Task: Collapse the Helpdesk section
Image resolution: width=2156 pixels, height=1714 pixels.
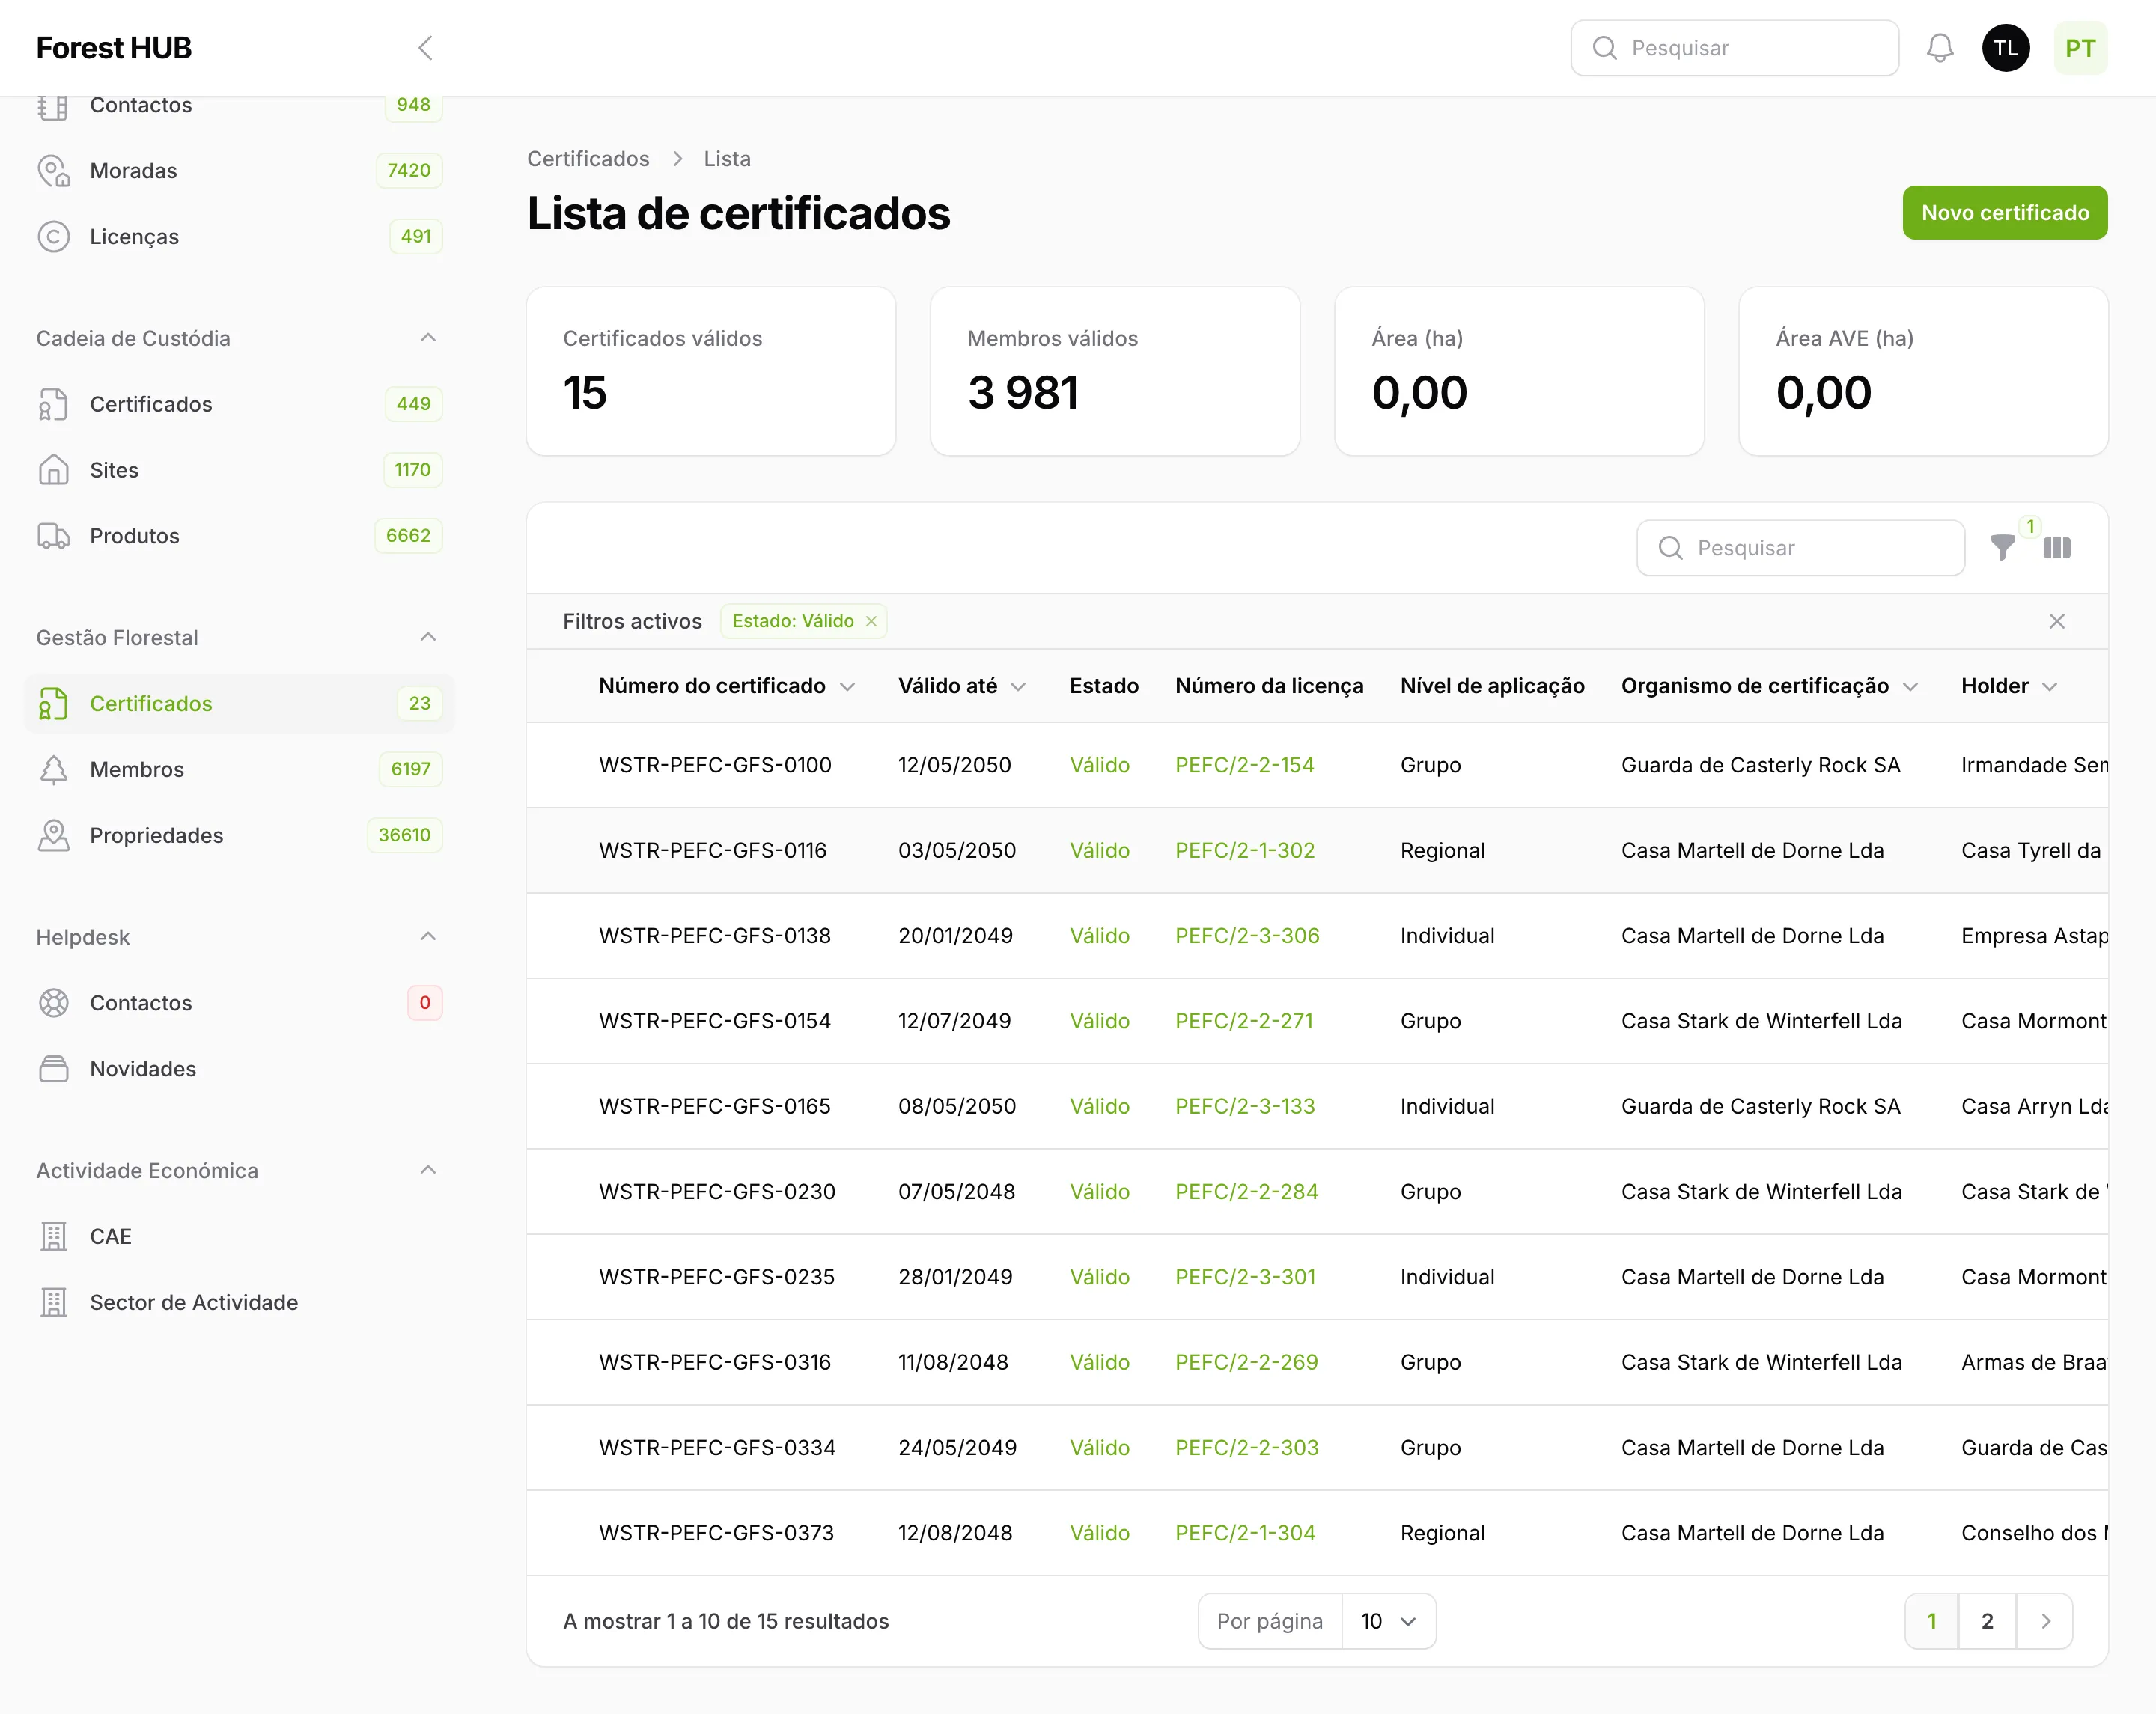Action: (428, 937)
